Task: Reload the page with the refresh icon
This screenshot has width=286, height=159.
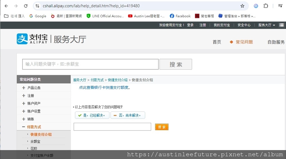Action: coord(26,6)
